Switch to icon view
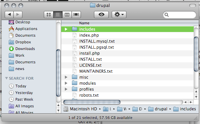200x124 pixels. tap(48, 15)
